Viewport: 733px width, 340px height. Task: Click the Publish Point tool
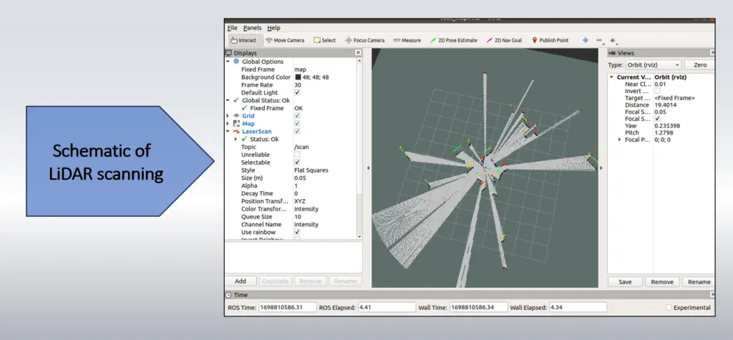[x=550, y=40]
